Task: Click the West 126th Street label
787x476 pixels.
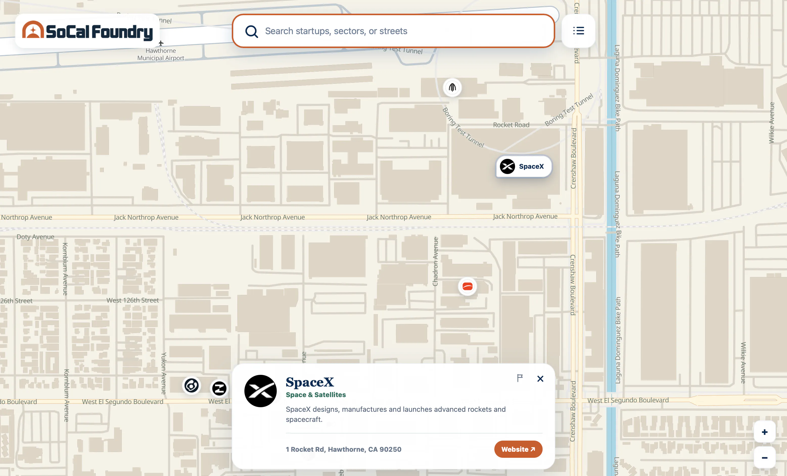Action: point(132,300)
